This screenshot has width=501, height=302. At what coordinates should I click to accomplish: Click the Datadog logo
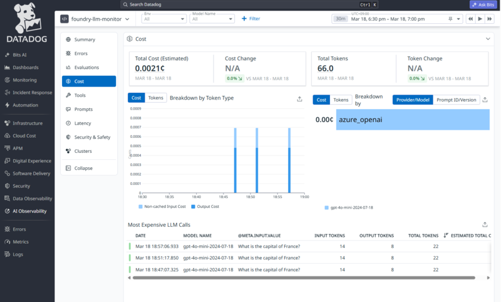[x=27, y=23]
